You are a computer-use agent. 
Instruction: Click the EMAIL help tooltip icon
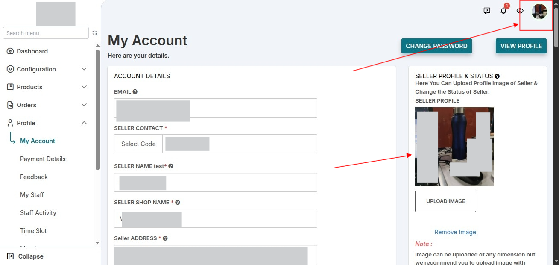point(135,92)
